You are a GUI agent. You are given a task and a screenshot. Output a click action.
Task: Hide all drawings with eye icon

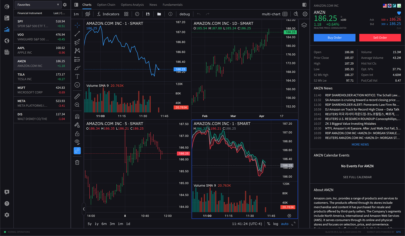pos(77,142)
